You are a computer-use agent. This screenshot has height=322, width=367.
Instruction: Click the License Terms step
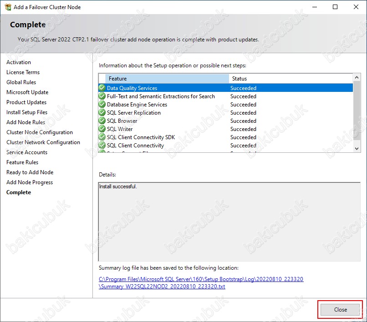tap(23, 72)
